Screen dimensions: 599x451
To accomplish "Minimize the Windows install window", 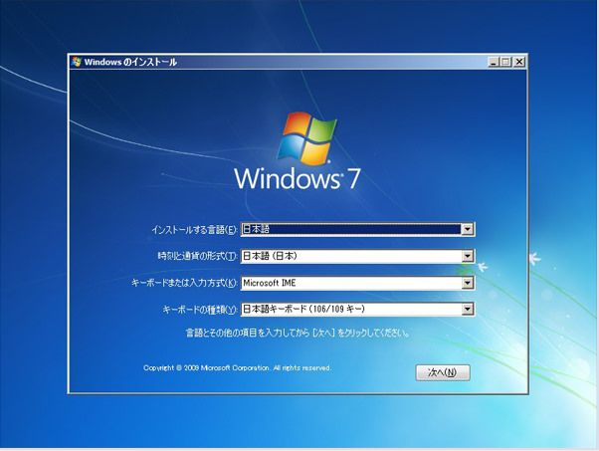I will (x=494, y=62).
